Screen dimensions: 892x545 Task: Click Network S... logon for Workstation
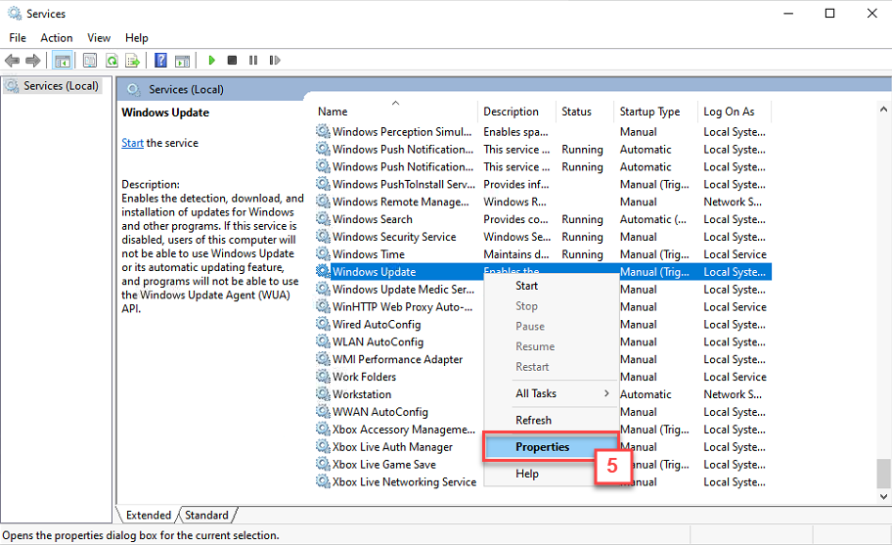(x=733, y=394)
